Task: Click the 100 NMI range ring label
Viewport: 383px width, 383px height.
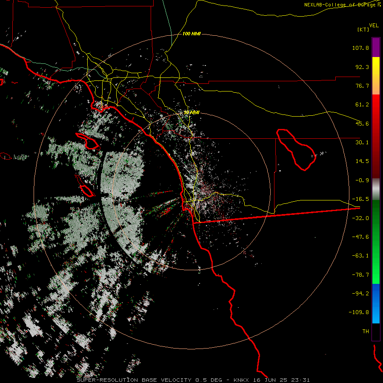Action: (x=192, y=34)
